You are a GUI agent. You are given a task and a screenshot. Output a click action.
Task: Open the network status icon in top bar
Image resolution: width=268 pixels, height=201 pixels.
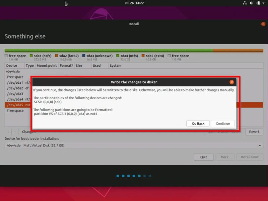(x=245, y=3)
